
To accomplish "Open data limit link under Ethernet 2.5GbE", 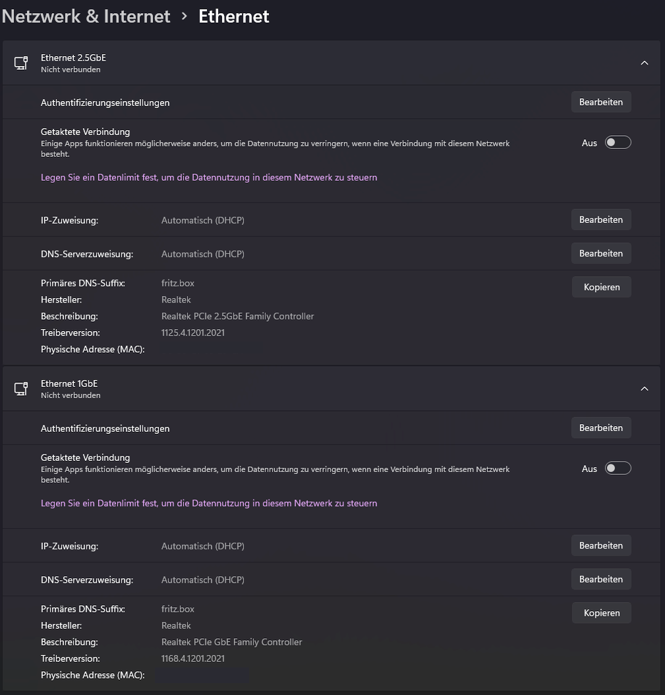I will point(209,177).
